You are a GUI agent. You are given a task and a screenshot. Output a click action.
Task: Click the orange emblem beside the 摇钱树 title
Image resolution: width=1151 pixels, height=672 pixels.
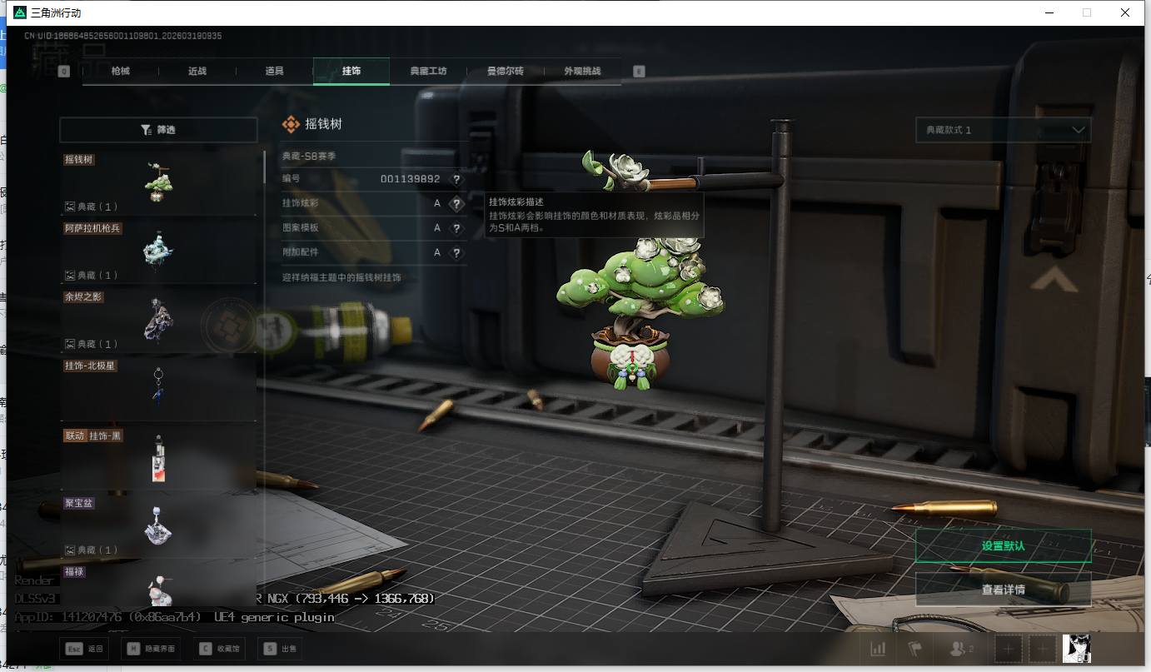point(291,124)
